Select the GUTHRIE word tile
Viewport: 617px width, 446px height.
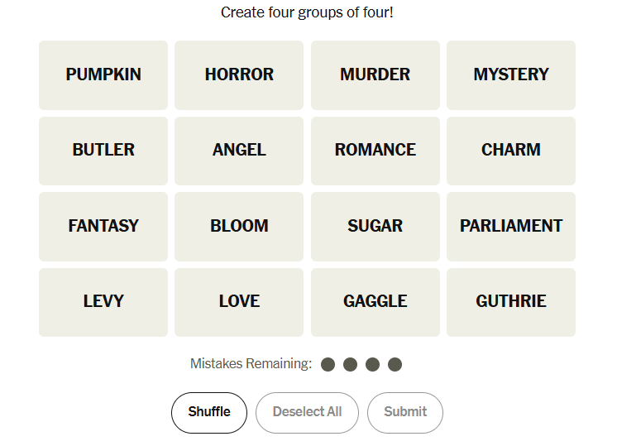point(511,302)
